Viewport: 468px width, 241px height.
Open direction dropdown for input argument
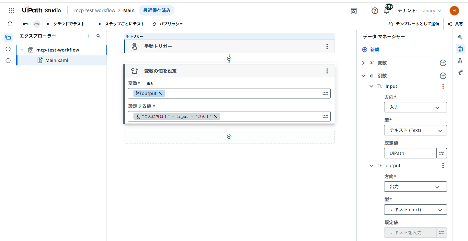click(416, 107)
